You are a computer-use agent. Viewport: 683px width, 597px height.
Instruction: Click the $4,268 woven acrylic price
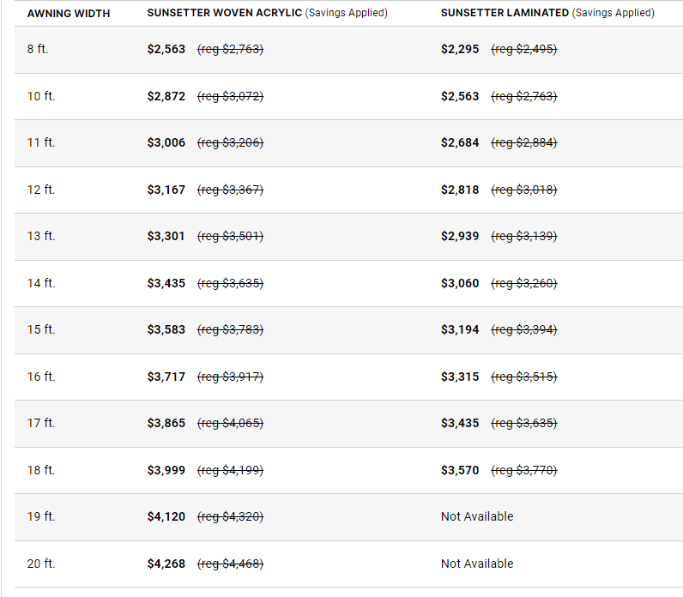[166, 564]
